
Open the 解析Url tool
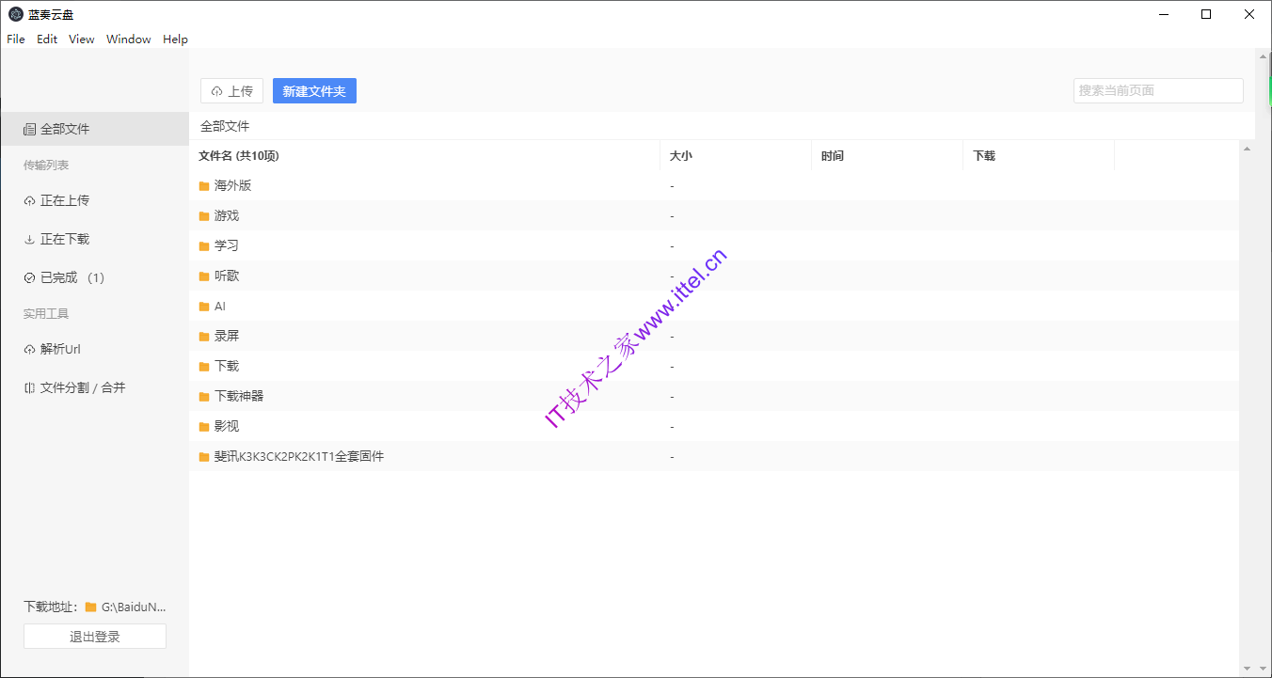60,349
